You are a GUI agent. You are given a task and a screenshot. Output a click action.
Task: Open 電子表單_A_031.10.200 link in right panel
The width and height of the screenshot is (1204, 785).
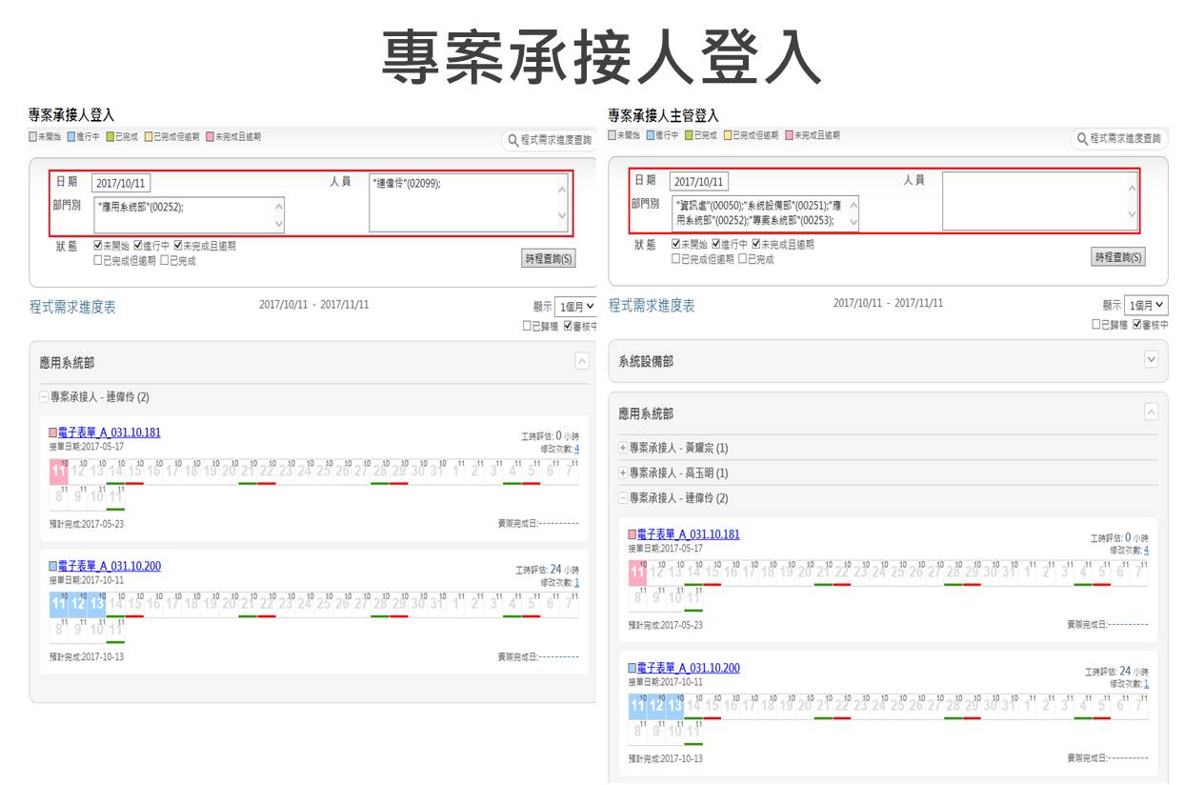[x=688, y=668]
